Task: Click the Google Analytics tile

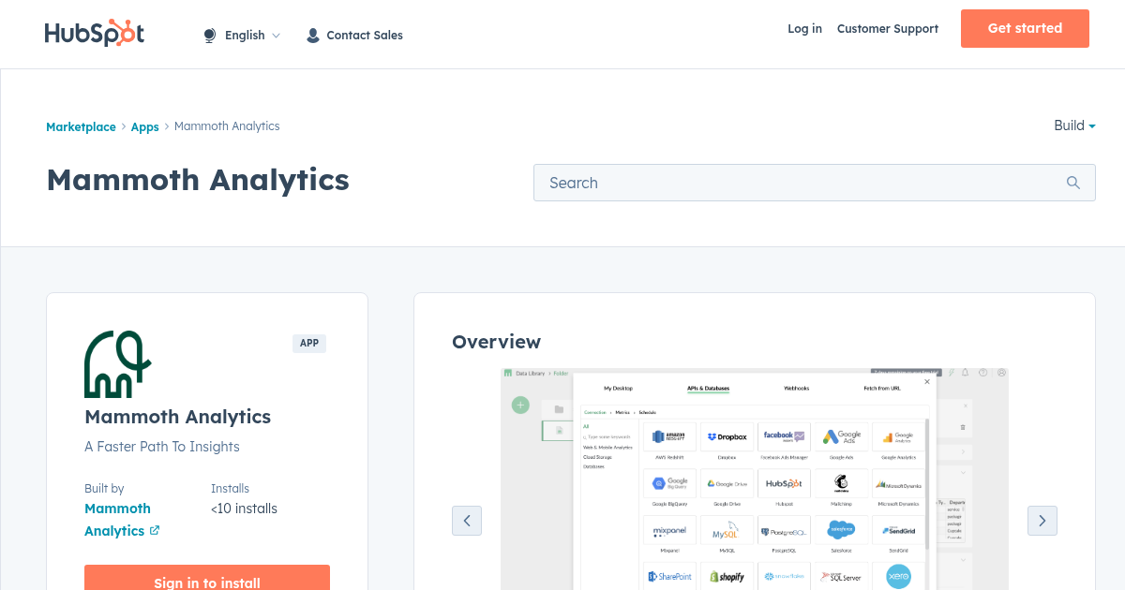Action: (898, 437)
